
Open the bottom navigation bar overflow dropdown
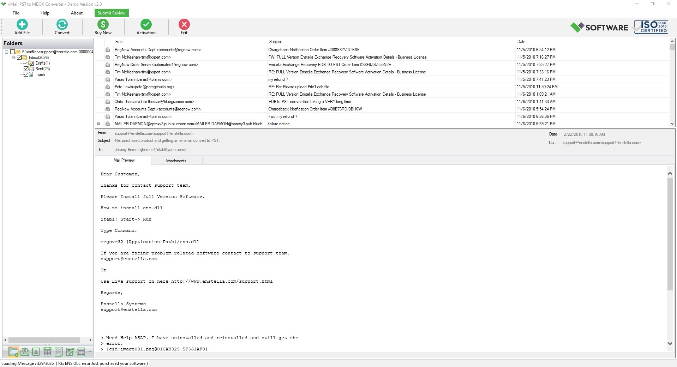90,352
